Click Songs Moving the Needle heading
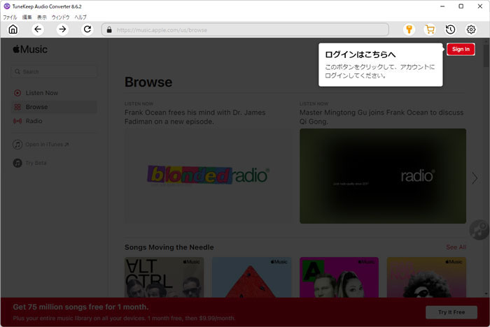 pos(169,247)
